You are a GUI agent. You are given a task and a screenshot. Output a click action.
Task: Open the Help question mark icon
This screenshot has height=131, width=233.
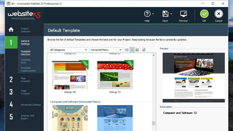coord(147,14)
